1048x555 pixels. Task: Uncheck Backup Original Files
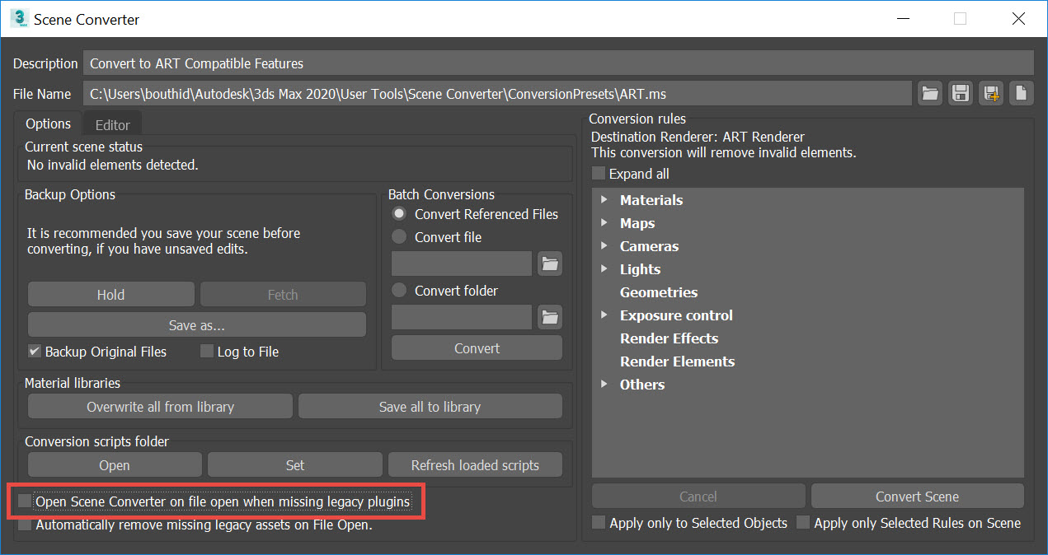click(x=35, y=352)
